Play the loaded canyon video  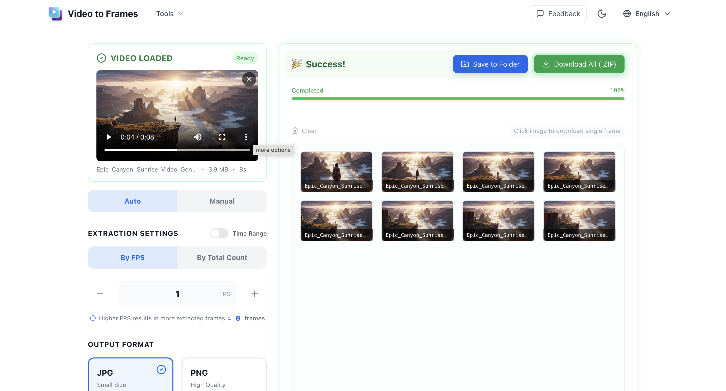(109, 137)
